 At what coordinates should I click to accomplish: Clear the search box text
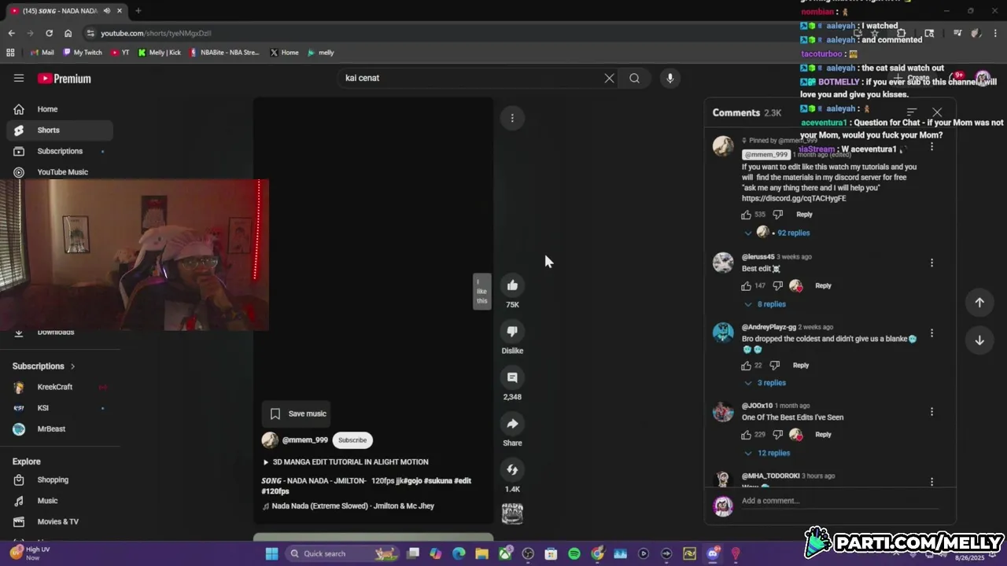pyautogui.click(x=609, y=78)
